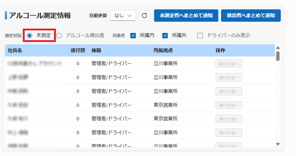This screenshot has height=156, width=296.
Task: Select the アルコール検出者 radio button
Action: pyautogui.click(x=59, y=35)
